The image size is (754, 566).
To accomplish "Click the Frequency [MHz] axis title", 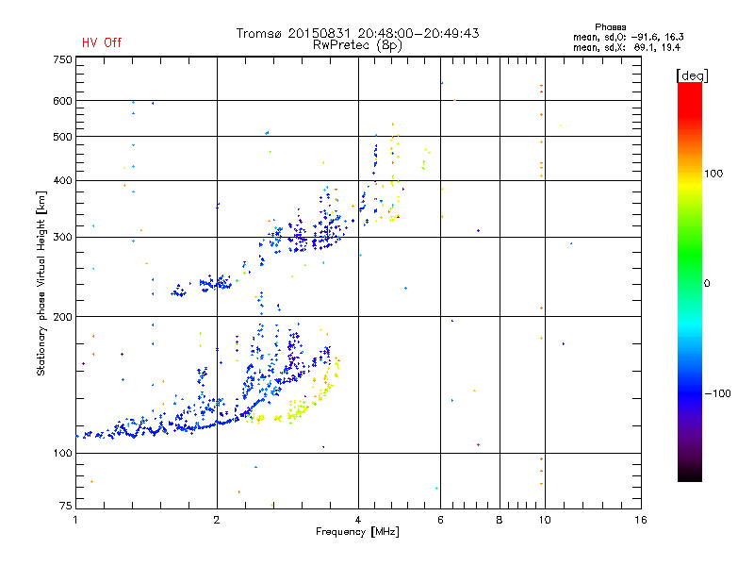I will 357,531.
